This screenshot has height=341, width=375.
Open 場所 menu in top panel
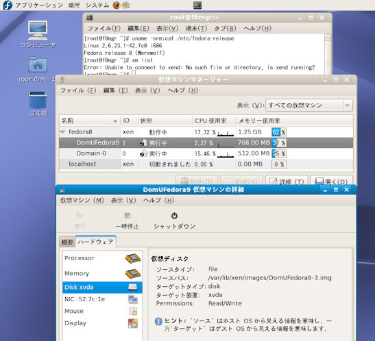(74, 5)
